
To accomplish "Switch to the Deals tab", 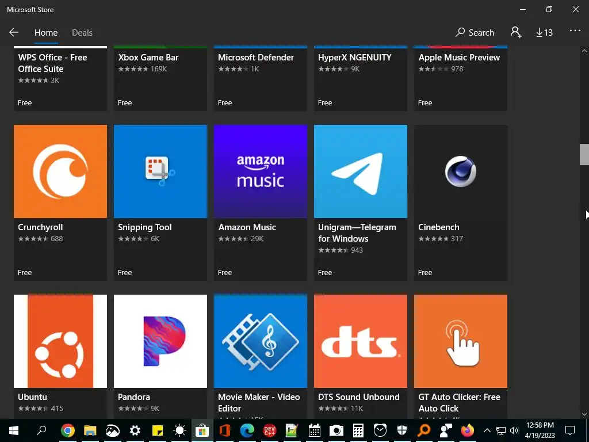I will 82,33.
